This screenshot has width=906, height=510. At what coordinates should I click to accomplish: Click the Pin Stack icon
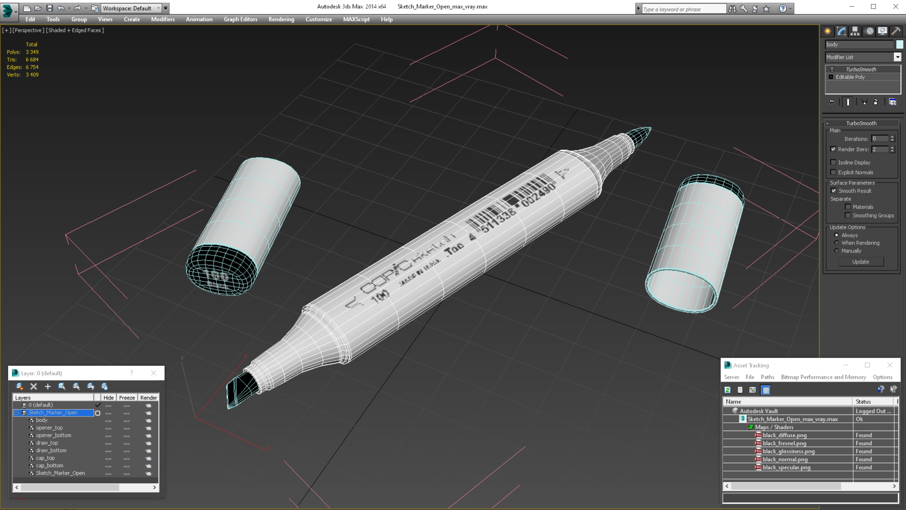(831, 102)
